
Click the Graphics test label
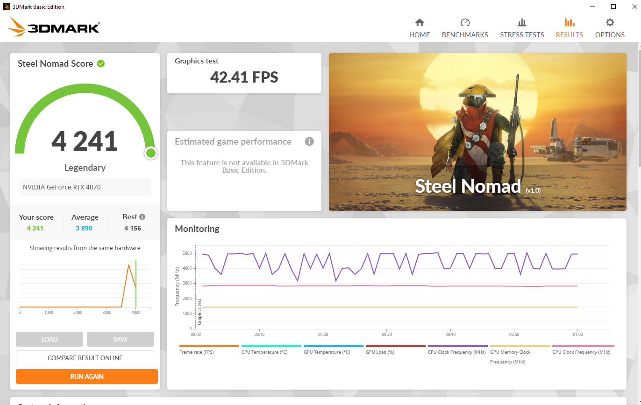[197, 61]
